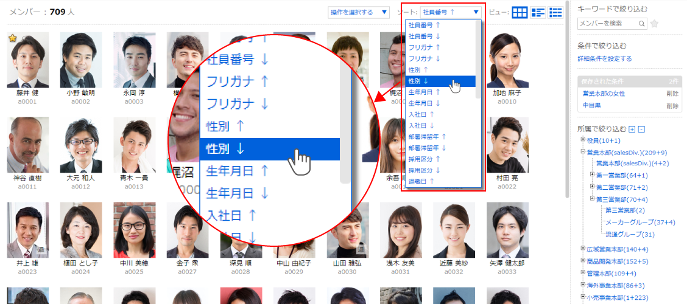Open 井上 雄's member photo
The image size is (687, 304).
28,230
